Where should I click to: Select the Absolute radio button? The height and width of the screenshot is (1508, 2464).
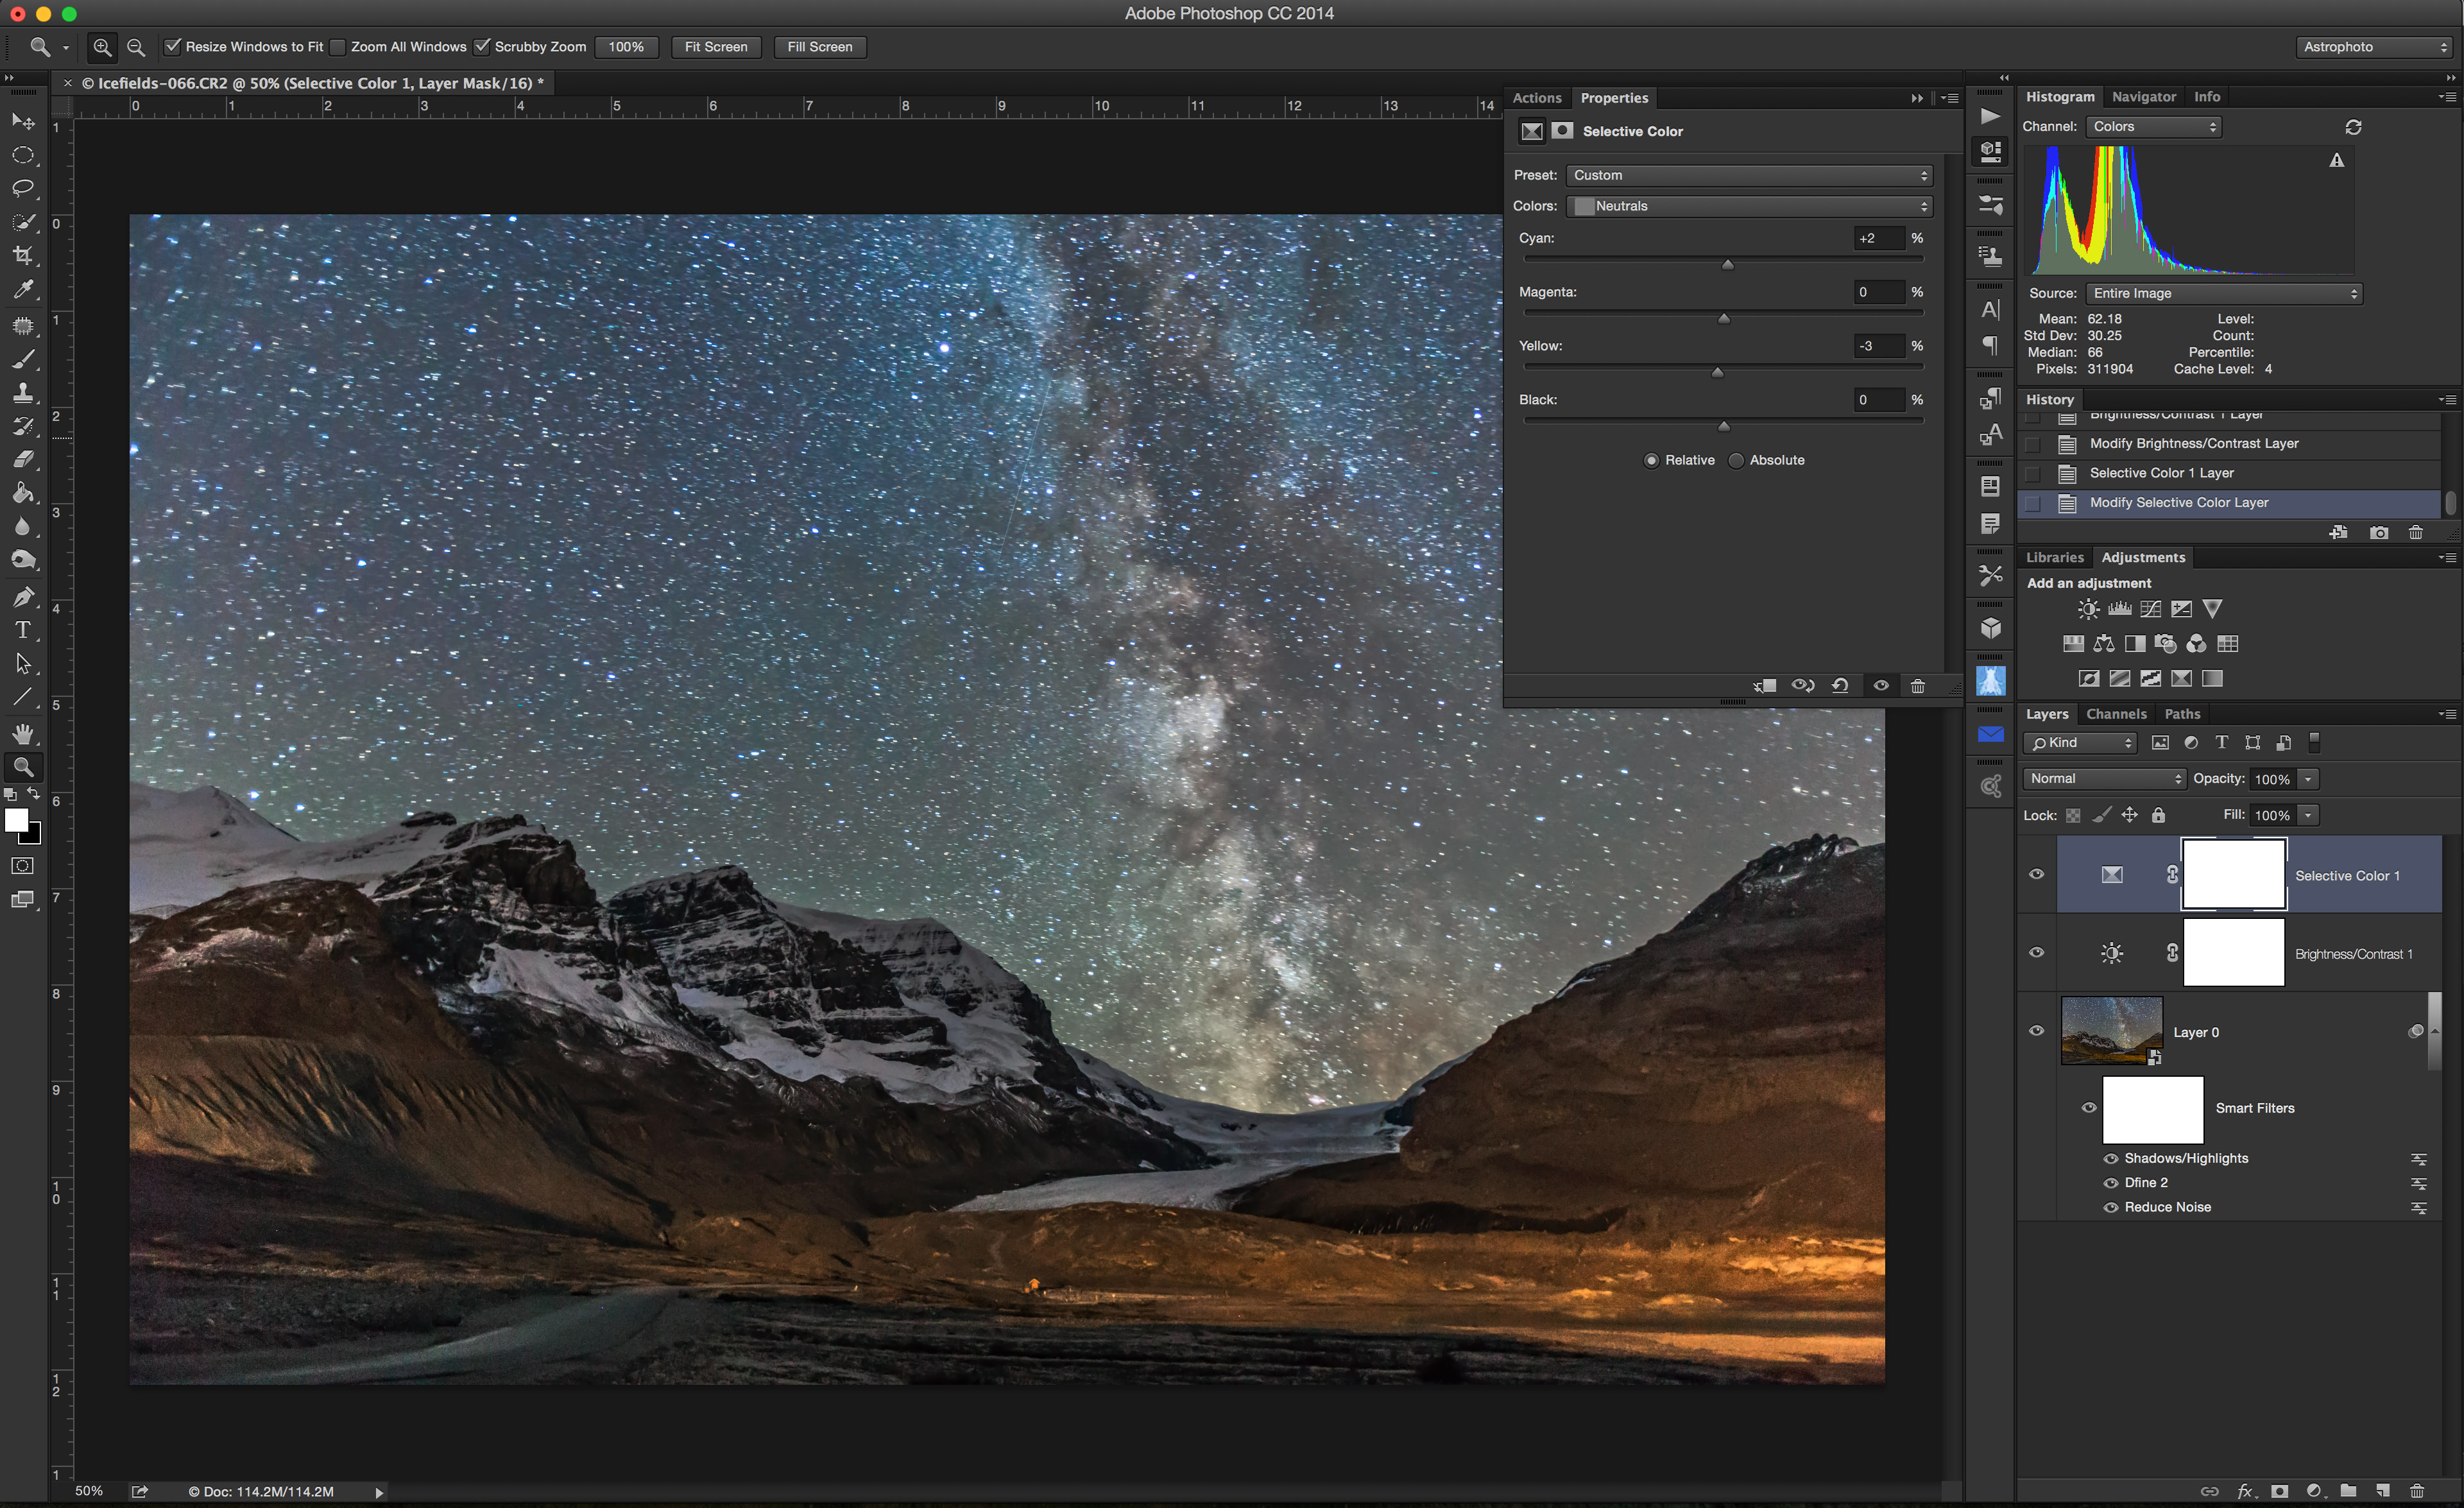click(x=1737, y=461)
